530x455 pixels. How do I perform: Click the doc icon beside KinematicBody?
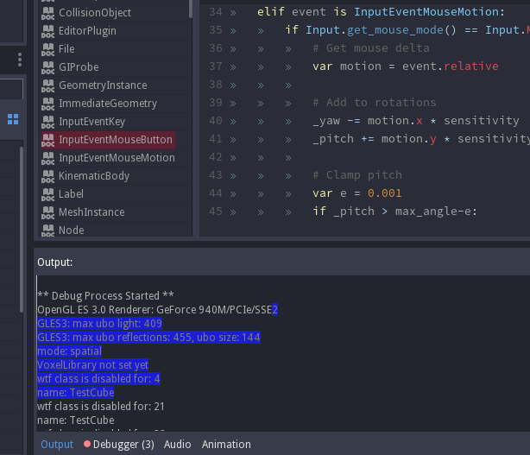click(47, 176)
